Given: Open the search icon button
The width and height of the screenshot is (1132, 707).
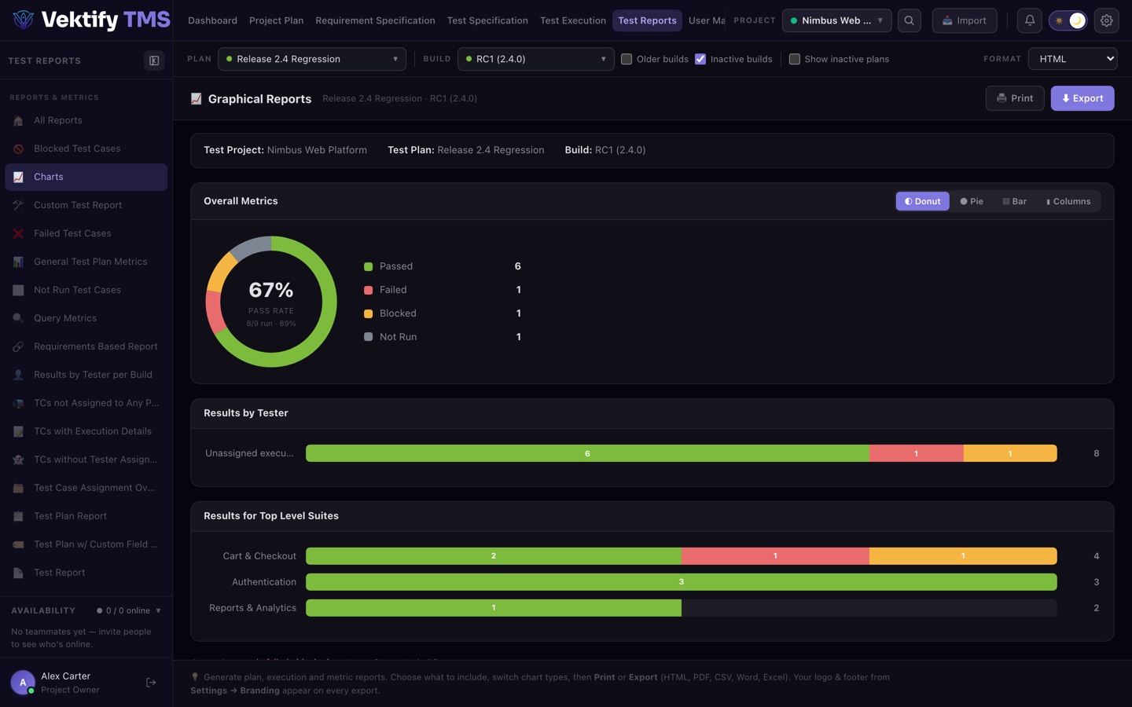Looking at the screenshot, I should (910, 20).
